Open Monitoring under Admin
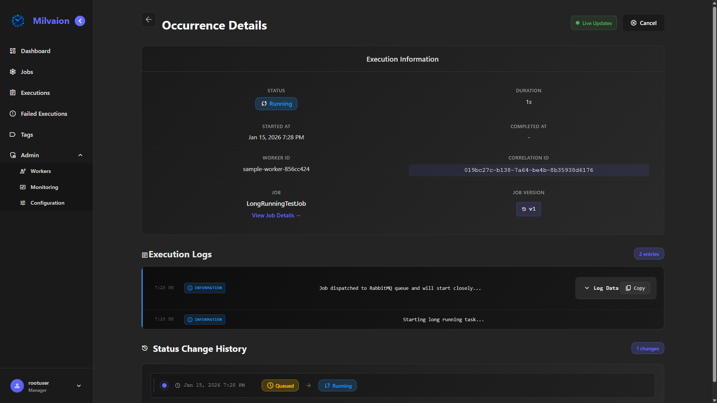Screen dimensions: 717x403 point(44,187)
